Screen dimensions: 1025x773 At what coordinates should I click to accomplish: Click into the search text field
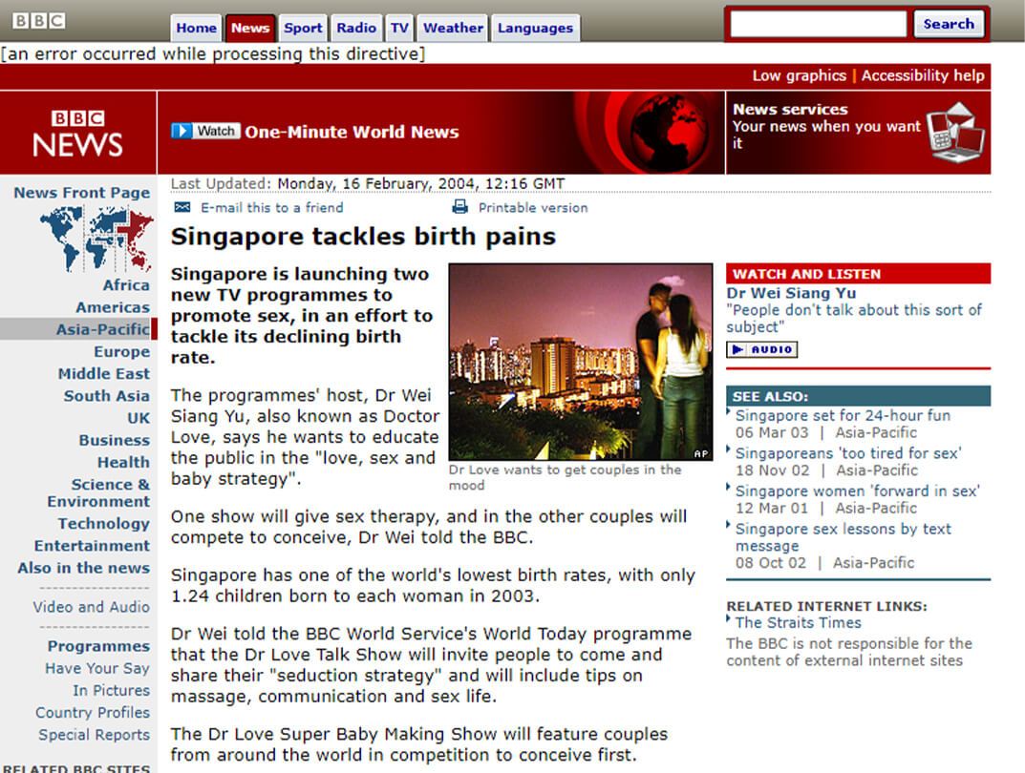coord(819,24)
